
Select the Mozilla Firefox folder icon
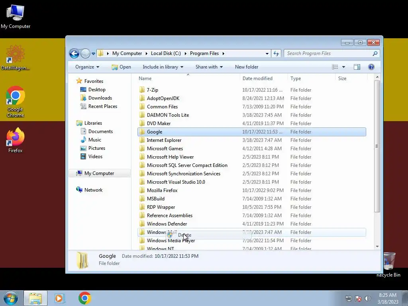[142, 190]
